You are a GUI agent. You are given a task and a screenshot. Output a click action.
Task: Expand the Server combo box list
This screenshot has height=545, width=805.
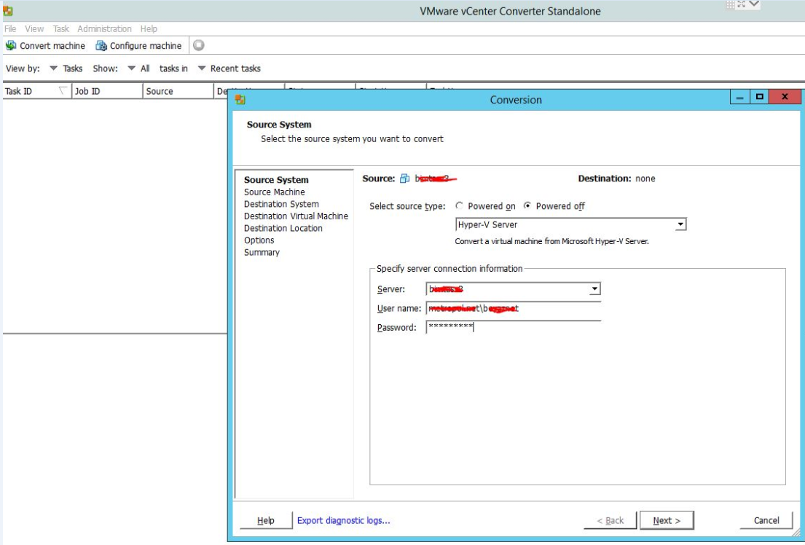pos(594,289)
